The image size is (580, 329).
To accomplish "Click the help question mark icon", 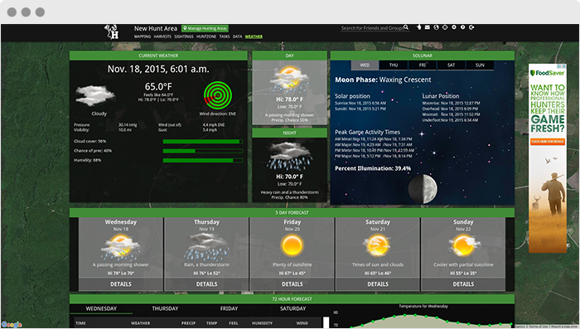I will [x=462, y=27].
